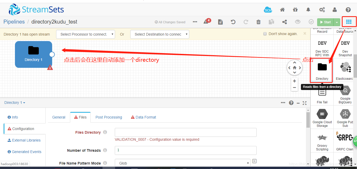Select the Elasticsearch destination stage

coord(344,69)
